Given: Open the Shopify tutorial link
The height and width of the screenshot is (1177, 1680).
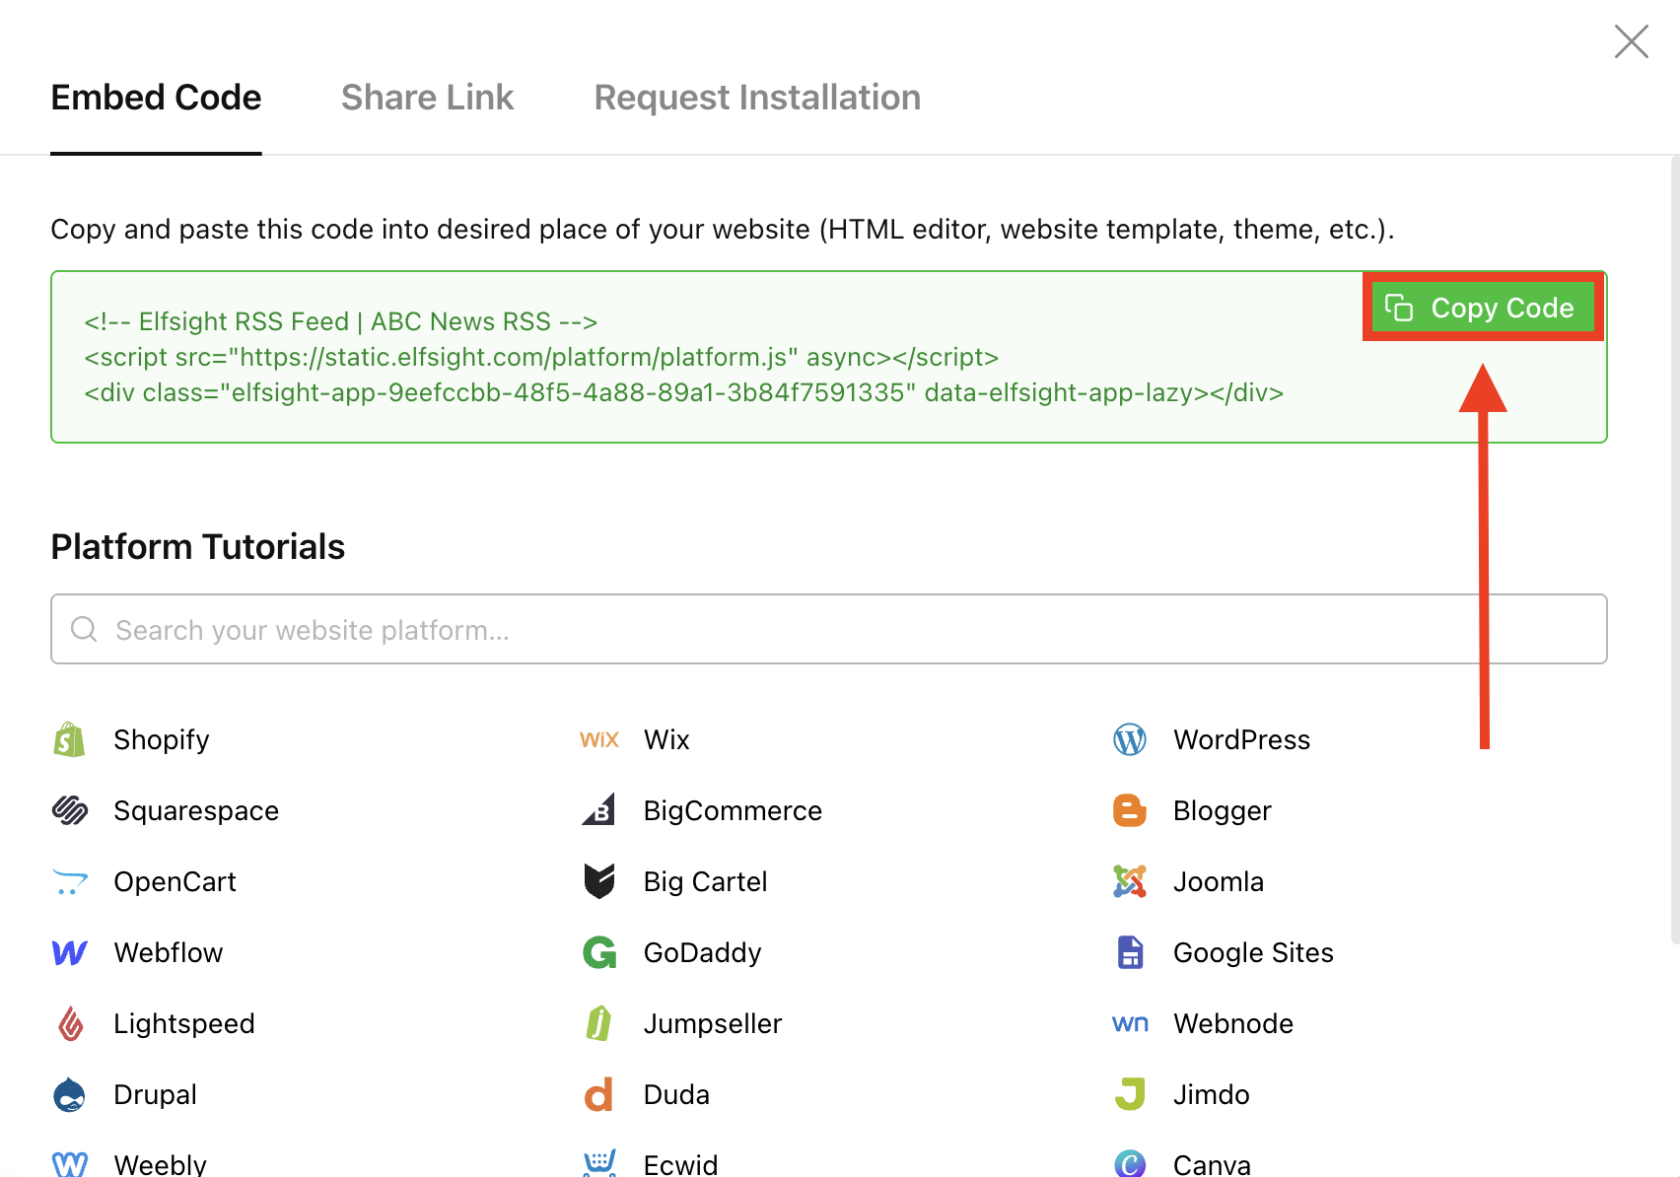Looking at the screenshot, I should 162,739.
